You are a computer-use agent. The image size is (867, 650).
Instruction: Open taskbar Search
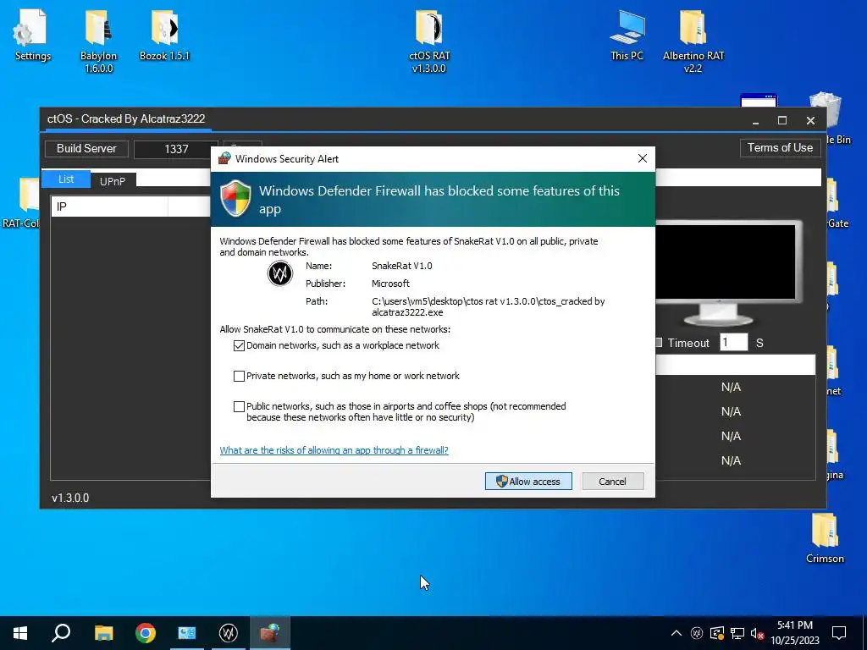(61, 633)
